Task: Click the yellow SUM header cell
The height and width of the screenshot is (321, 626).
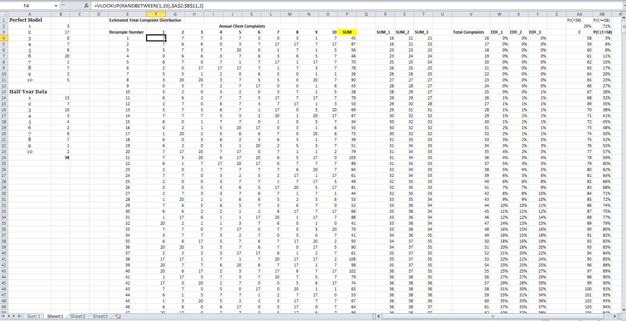Action: click(x=347, y=32)
